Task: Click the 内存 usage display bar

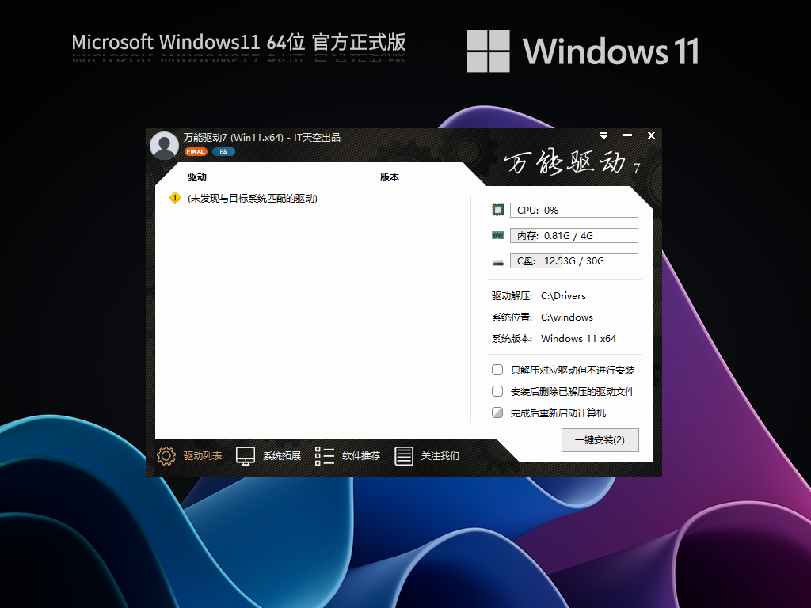Action: tap(574, 234)
